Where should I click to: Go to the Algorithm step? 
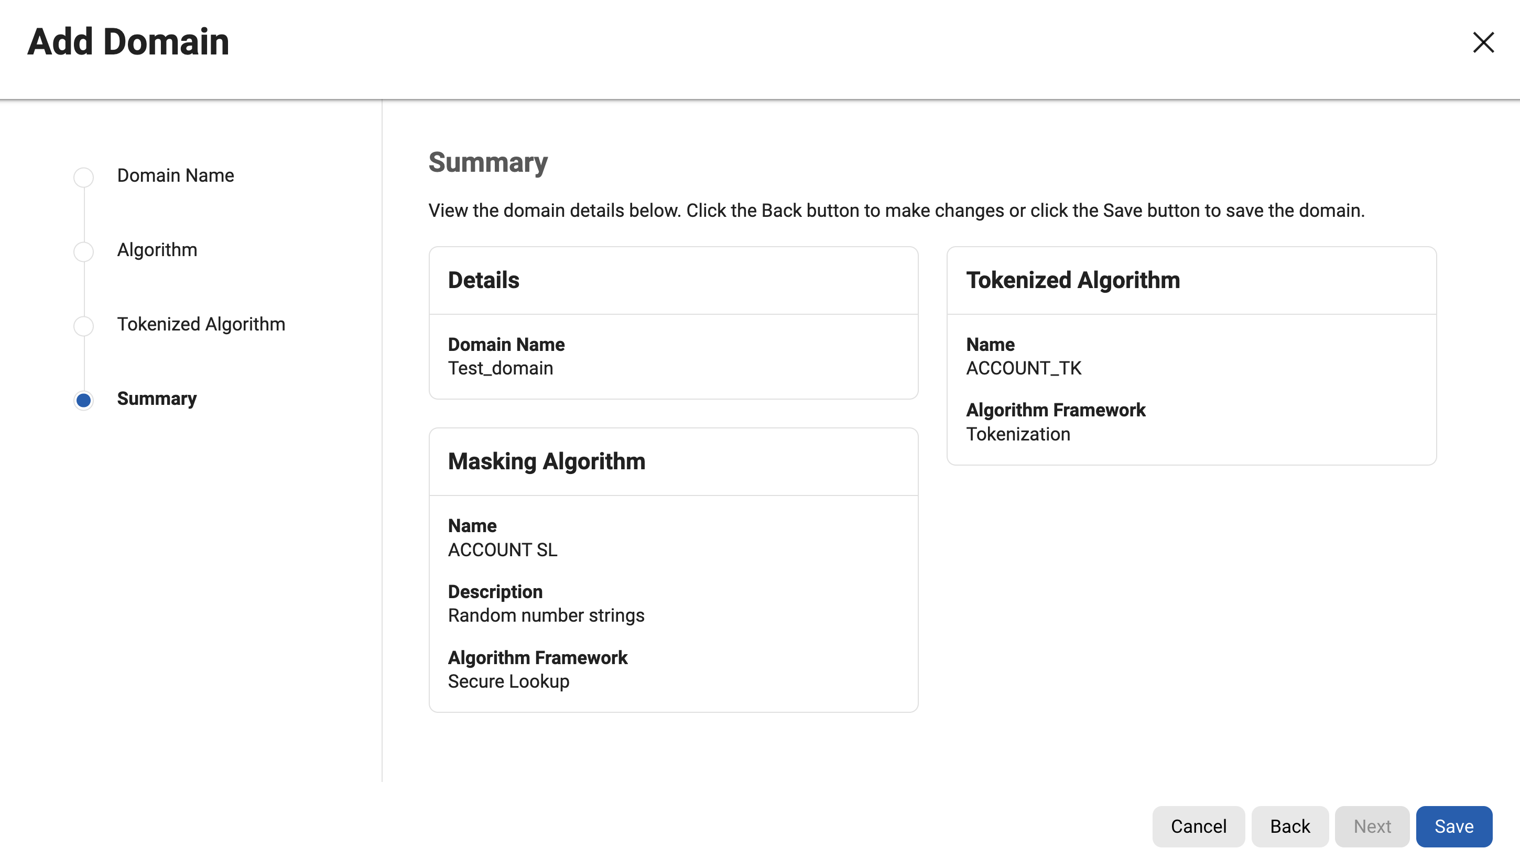[x=157, y=250]
